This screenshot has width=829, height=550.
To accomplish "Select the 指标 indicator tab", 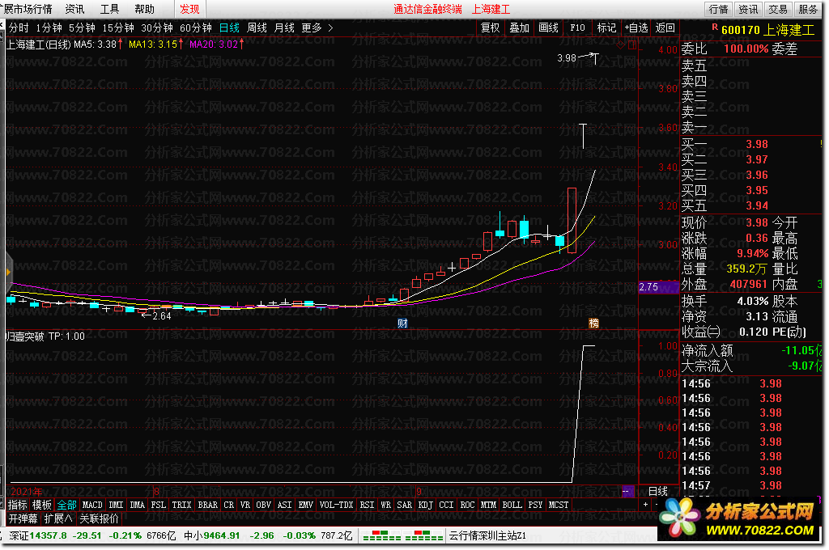I will 18,505.
